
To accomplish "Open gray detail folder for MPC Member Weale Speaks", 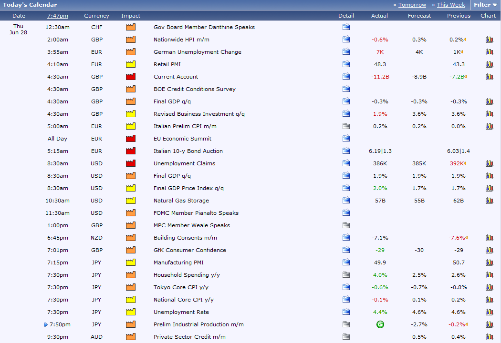I will tap(346, 225).
